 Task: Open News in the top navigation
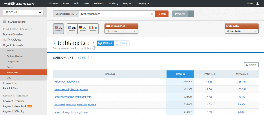tap(87, 4)
